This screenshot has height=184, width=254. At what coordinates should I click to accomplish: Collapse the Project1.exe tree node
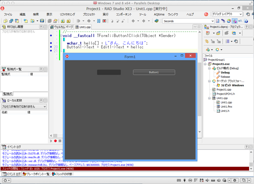point(205,64)
